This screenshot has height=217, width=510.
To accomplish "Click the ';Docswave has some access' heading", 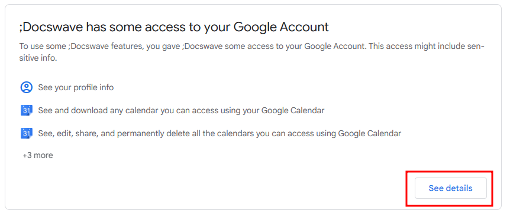I will click(x=174, y=27).
